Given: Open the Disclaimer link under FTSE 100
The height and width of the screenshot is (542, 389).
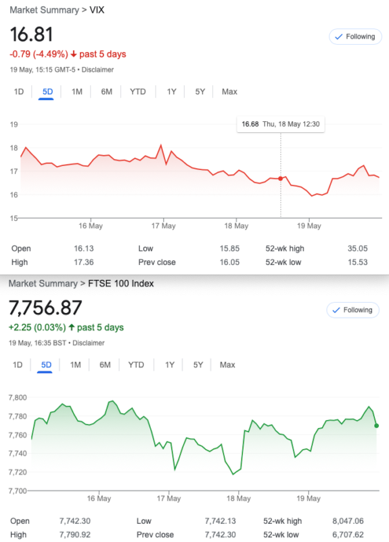Looking at the screenshot, I should (x=89, y=343).
